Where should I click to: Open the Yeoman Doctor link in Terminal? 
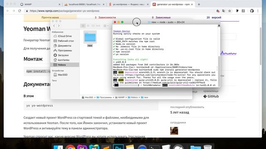122,31
